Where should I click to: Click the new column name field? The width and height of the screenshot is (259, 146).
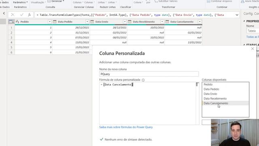tap(149, 74)
